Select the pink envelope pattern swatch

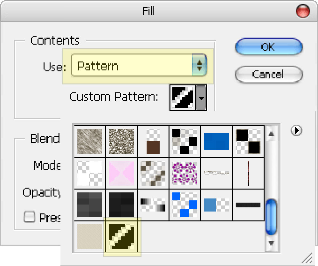[121, 173]
